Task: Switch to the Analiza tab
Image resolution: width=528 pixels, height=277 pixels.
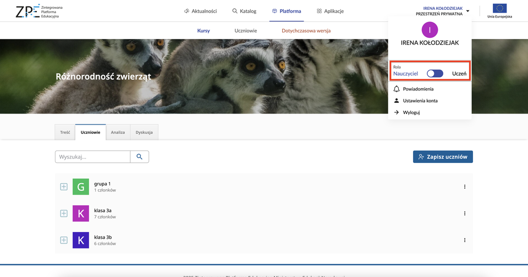Action: pos(118,132)
